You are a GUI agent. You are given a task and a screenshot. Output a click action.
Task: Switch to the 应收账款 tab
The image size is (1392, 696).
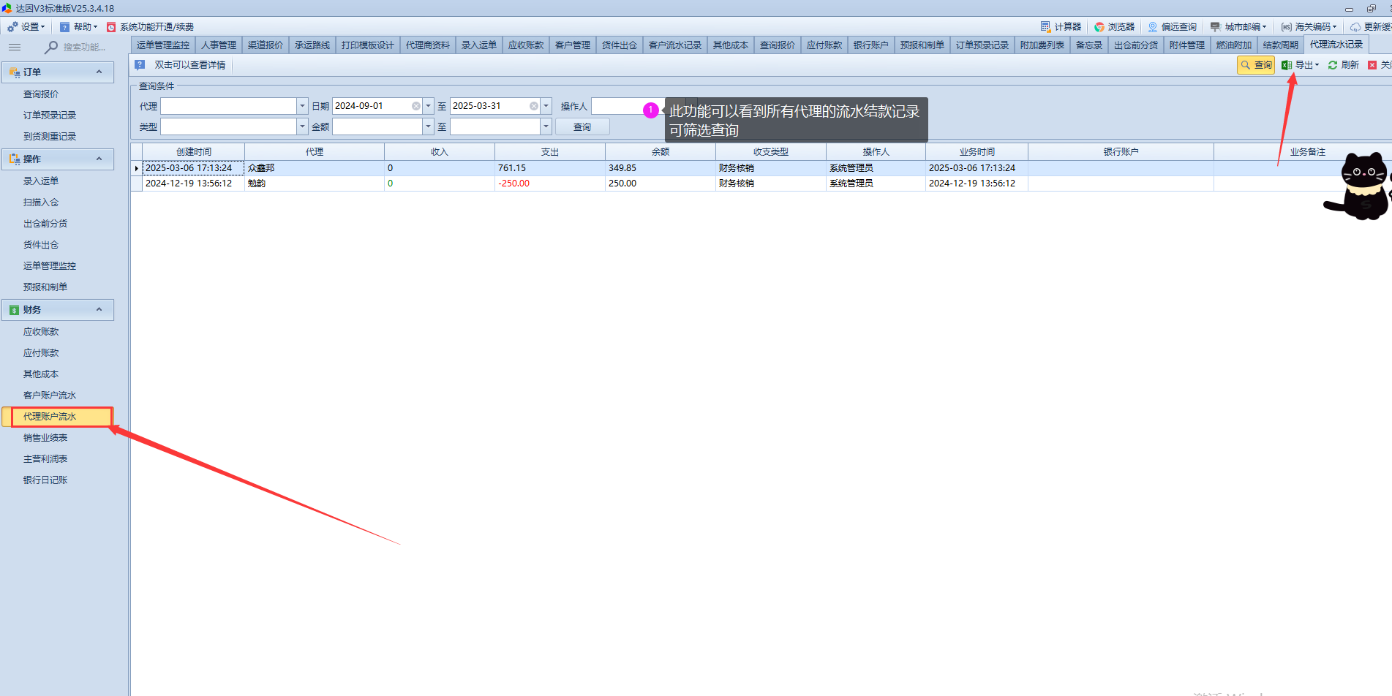pos(525,45)
